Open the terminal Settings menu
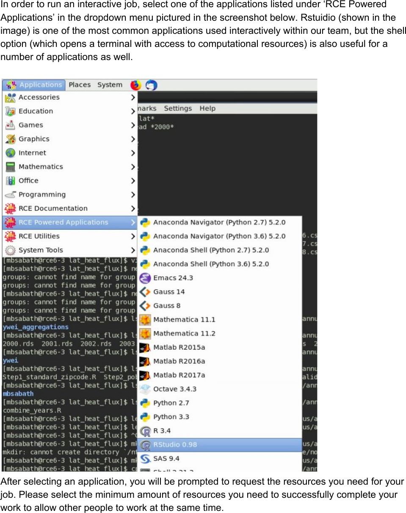The image size is (406, 513). point(178,109)
